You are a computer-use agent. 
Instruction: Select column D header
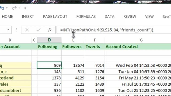(x=49, y=40)
